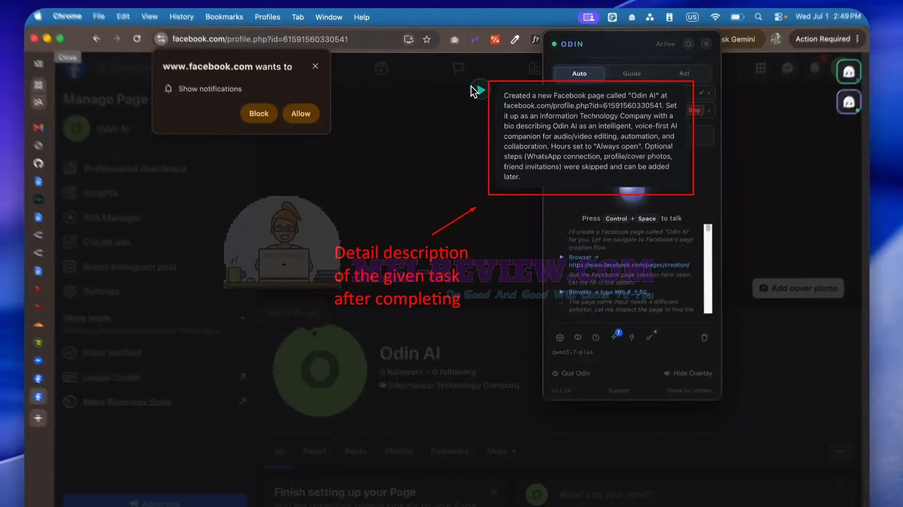903x507 pixels.
Task: Click the Odin key icon
Action: tap(650, 336)
